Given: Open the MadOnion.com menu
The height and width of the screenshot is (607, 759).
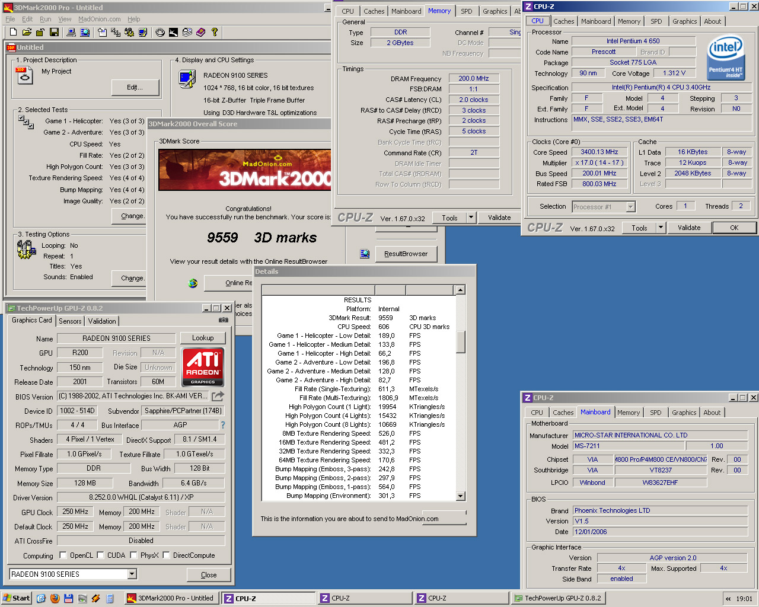Looking at the screenshot, I should (x=100, y=19).
